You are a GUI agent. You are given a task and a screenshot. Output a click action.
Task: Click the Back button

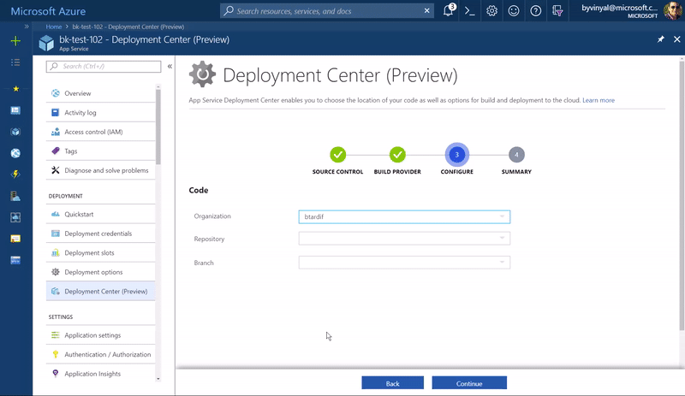point(392,383)
